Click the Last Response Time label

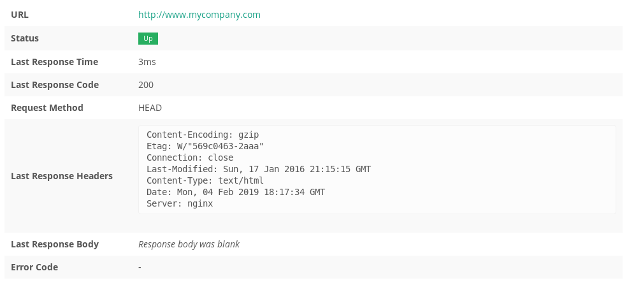coord(55,62)
